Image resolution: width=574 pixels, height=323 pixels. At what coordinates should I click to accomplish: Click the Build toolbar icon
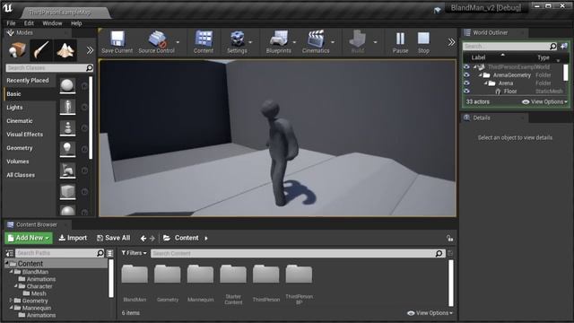coord(357,42)
